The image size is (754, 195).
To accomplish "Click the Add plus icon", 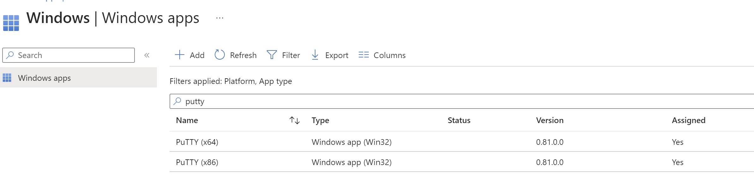I will (x=179, y=55).
